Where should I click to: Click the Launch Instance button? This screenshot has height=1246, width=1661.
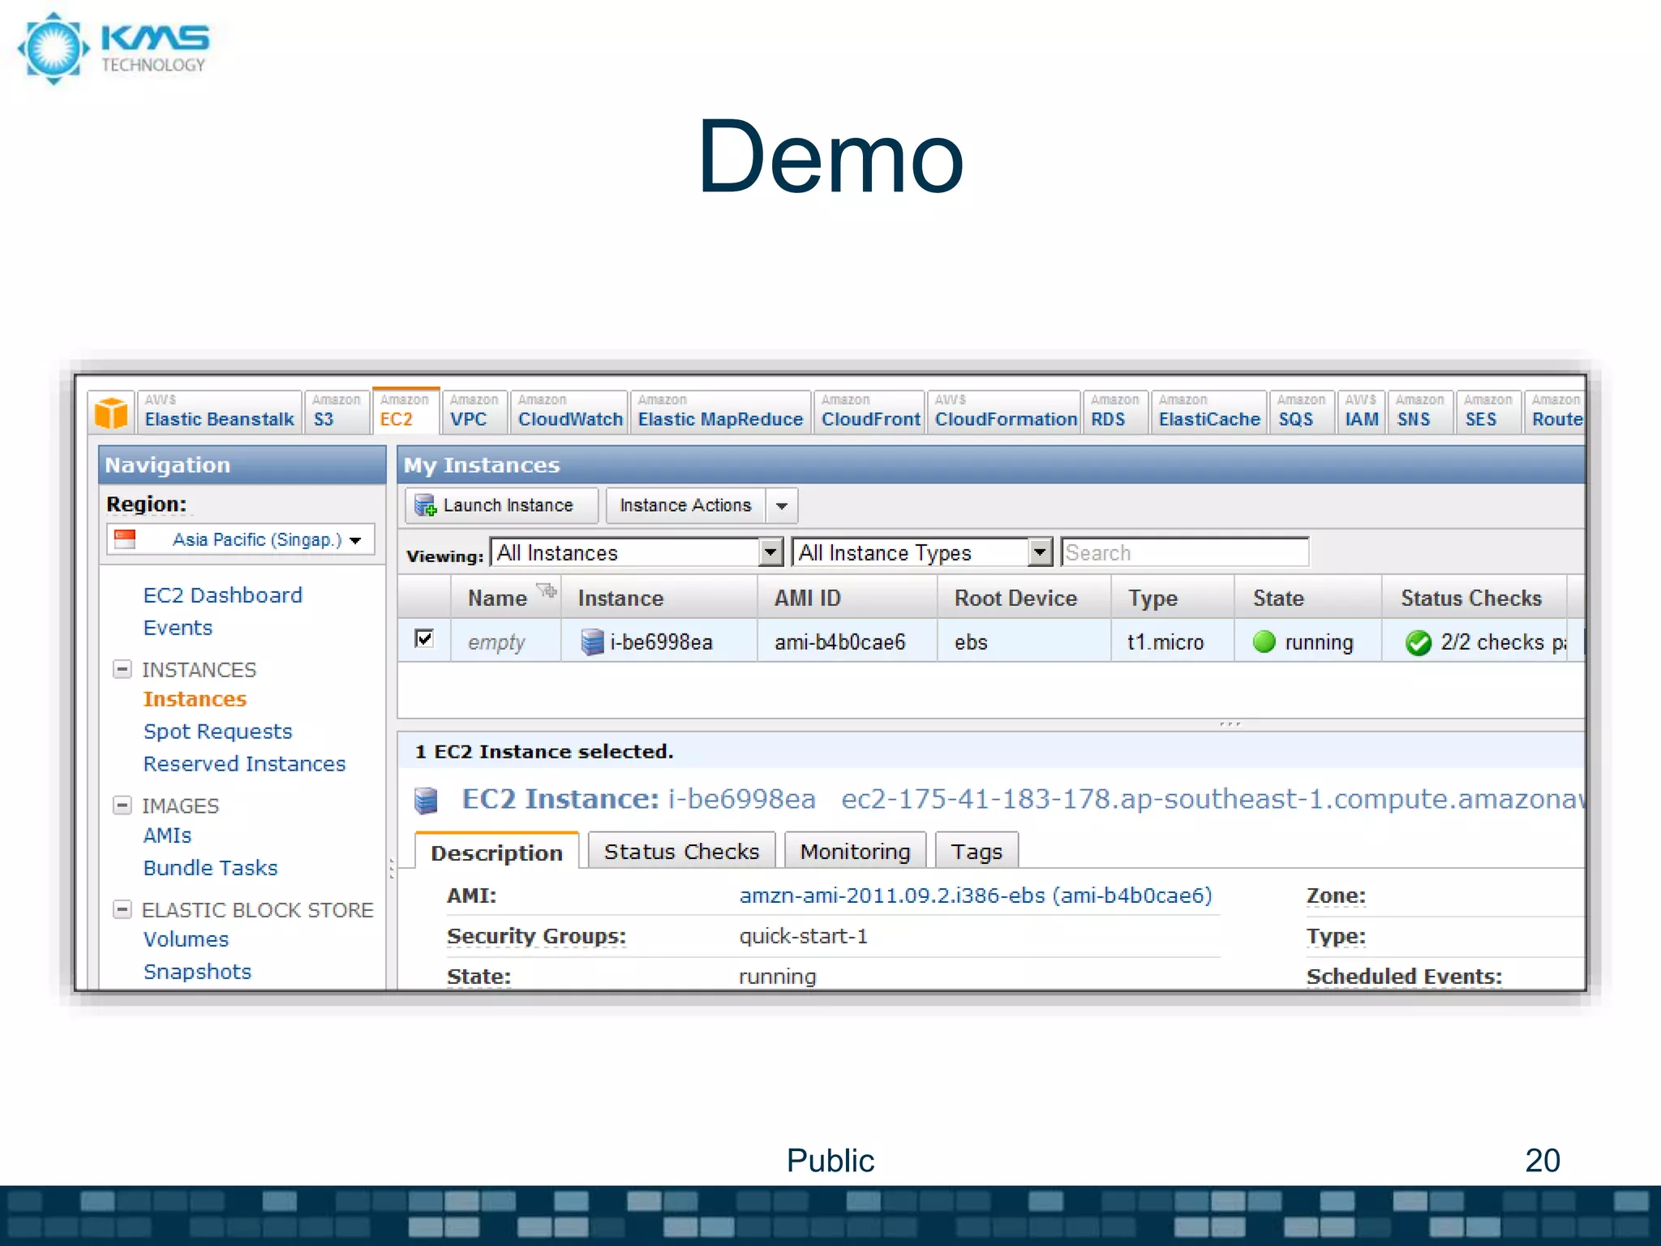pos(501,505)
